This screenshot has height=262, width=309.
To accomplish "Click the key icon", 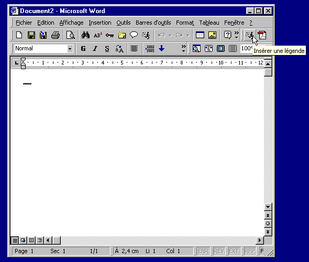I will pos(109,35).
